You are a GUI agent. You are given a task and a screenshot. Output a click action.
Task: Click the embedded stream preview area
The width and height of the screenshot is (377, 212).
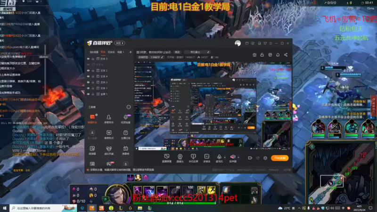[213, 106]
